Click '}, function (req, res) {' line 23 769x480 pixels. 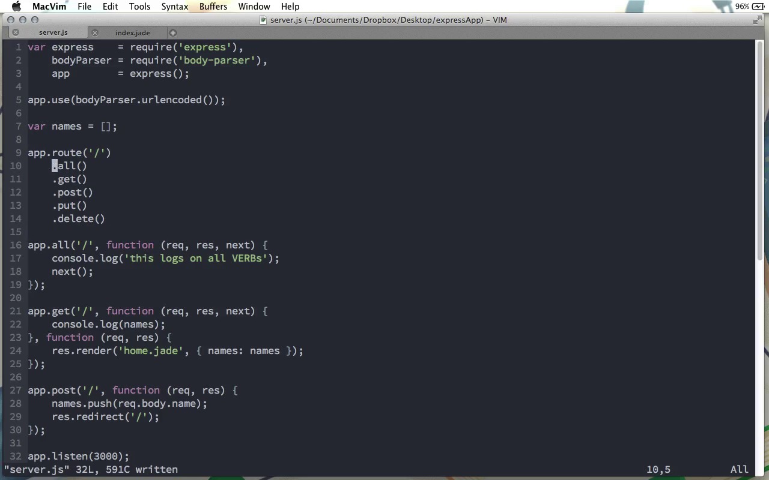coord(100,337)
